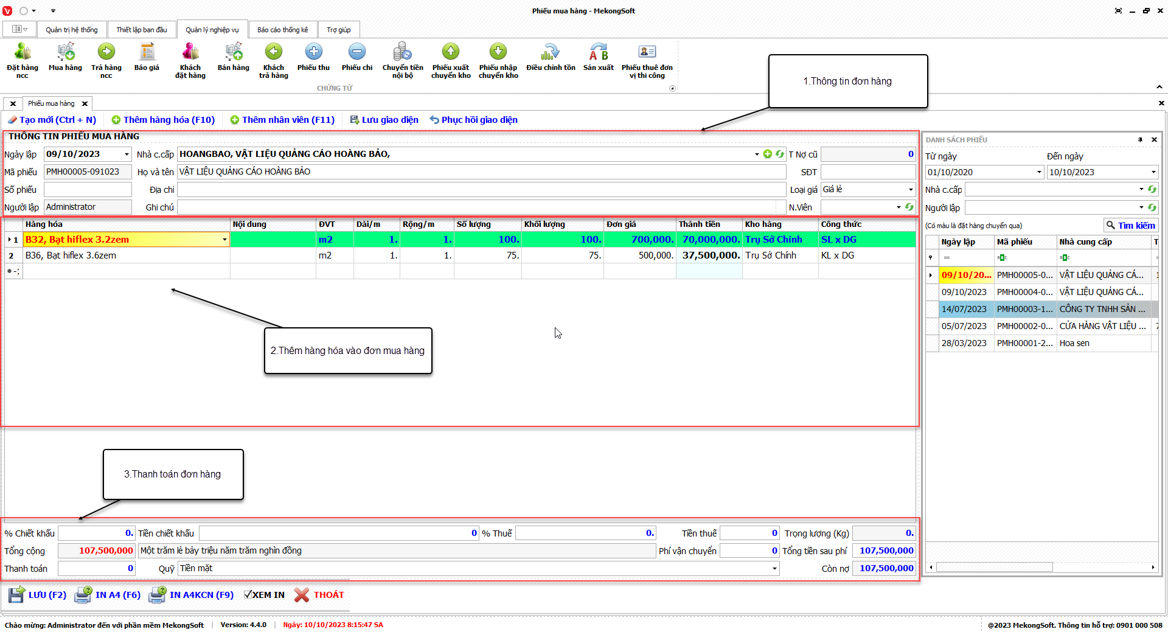The image size is (1168, 632).
Task: Open Ngày lập date dropdown
Action: click(x=127, y=155)
